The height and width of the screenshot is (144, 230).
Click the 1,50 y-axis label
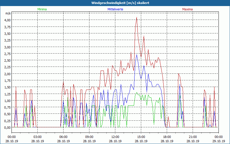click(x=7, y=87)
